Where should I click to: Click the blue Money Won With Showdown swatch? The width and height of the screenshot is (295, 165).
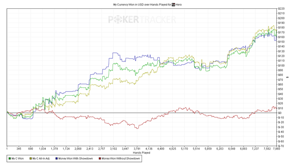(x=56, y=159)
